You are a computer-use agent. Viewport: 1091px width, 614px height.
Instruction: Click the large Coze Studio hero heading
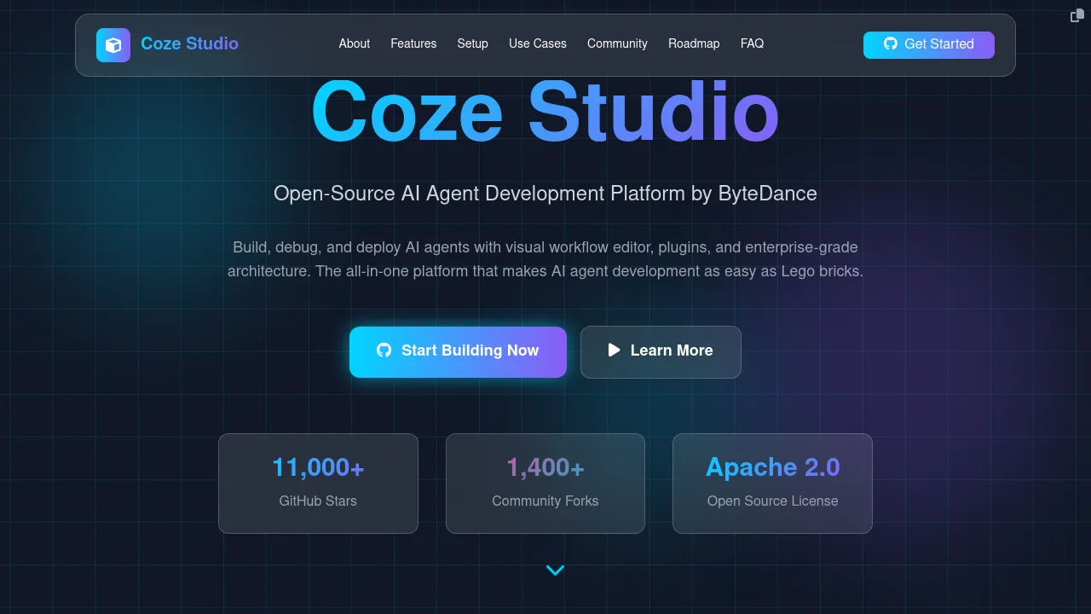point(545,113)
